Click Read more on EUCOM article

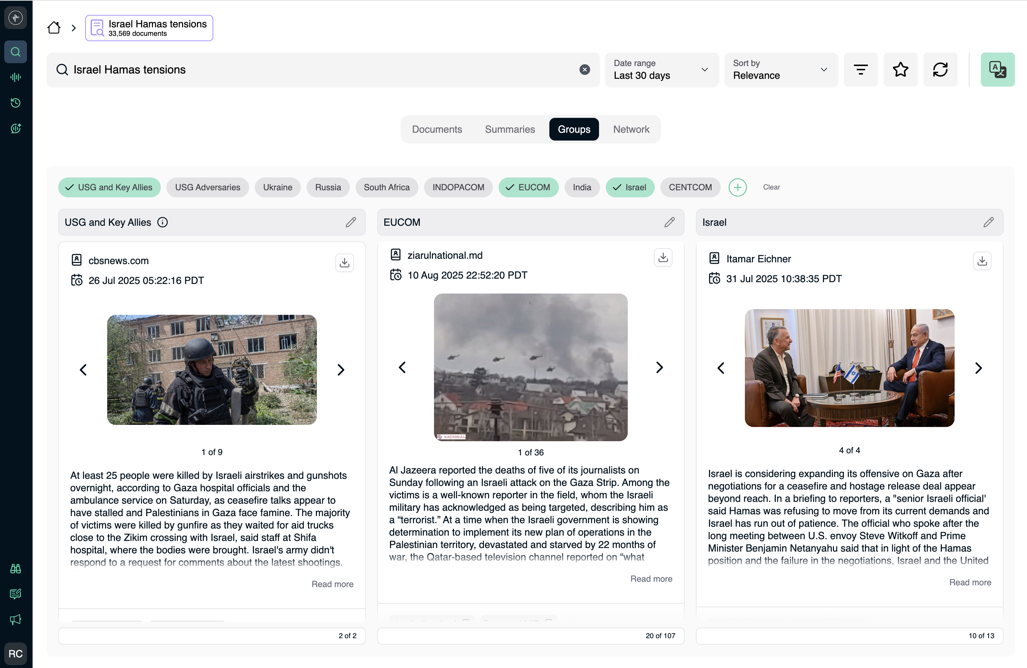tap(651, 579)
